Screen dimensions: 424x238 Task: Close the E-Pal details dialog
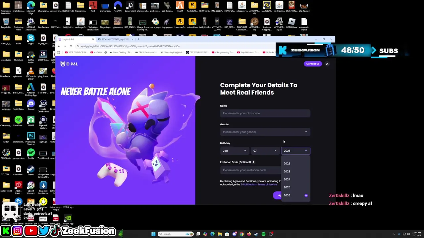327,64
